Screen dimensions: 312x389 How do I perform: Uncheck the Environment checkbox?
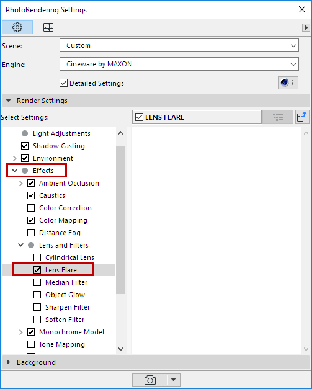click(25, 158)
